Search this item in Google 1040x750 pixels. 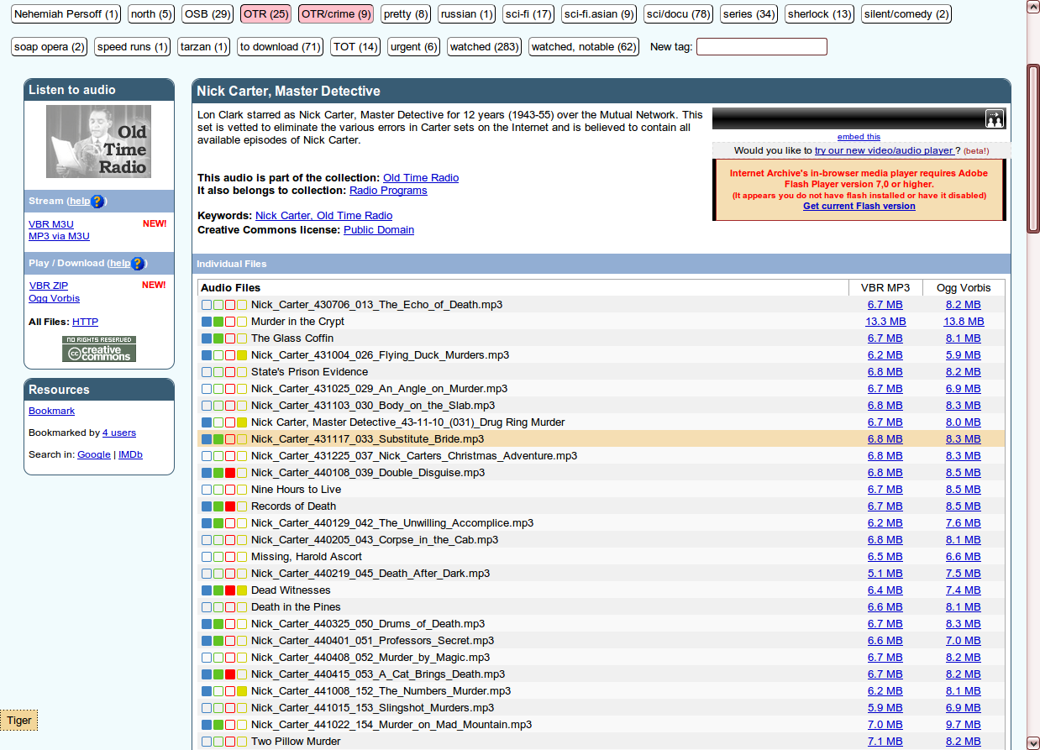94,454
